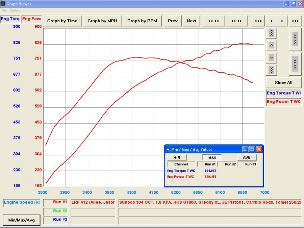Image resolution: width=304 pixels, height=228 pixels.
Task: Click the Graph by Time button
Action: 62,21
